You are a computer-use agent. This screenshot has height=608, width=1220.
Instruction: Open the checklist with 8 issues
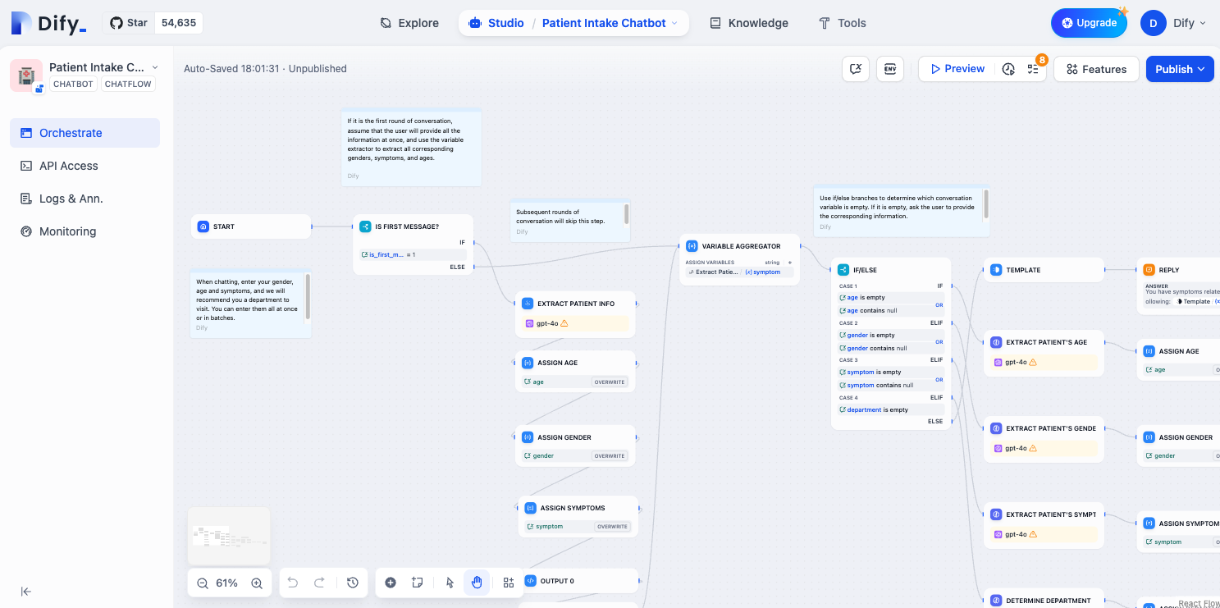1033,69
